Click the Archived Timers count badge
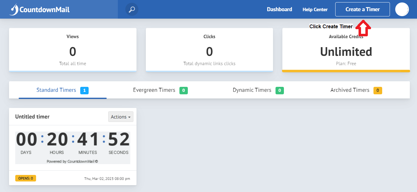417x192 pixels. click(378, 91)
